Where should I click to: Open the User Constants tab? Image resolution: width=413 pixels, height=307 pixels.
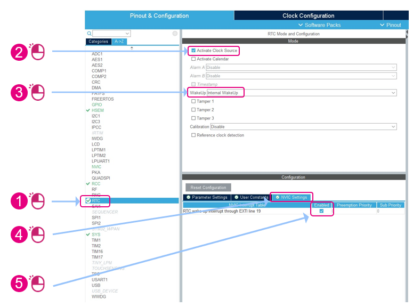point(252,197)
